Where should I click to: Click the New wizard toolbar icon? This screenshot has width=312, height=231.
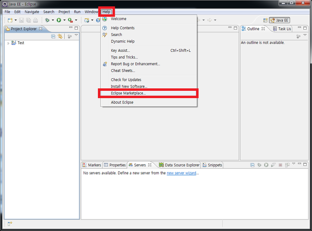coord(10,20)
